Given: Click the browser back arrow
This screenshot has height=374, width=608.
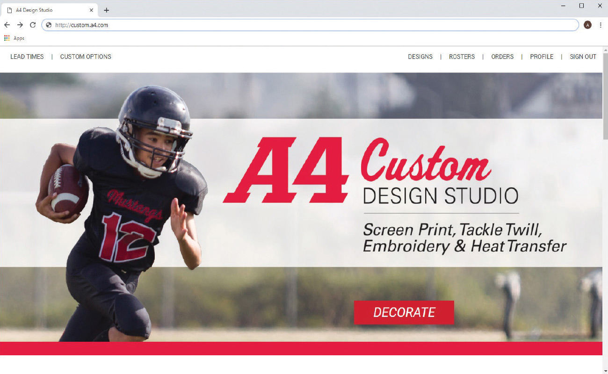Looking at the screenshot, I should 7,25.
